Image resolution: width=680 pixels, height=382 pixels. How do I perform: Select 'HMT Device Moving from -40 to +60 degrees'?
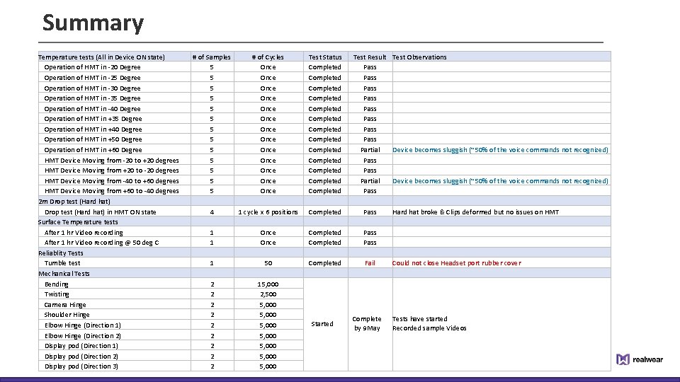click(111, 180)
